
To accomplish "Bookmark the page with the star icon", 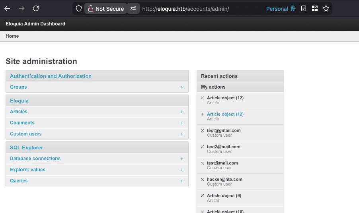I will click(x=326, y=9).
